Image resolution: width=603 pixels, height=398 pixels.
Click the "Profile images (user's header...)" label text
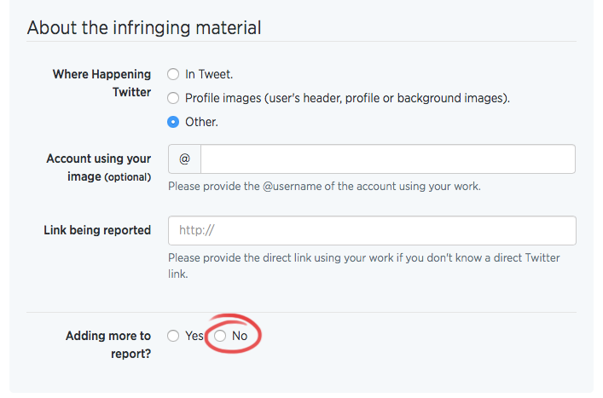(347, 98)
